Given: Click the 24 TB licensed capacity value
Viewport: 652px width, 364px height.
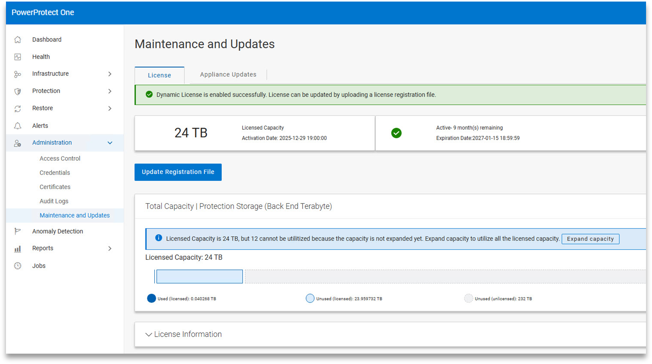Looking at the screenshot, I should (191, 133).
